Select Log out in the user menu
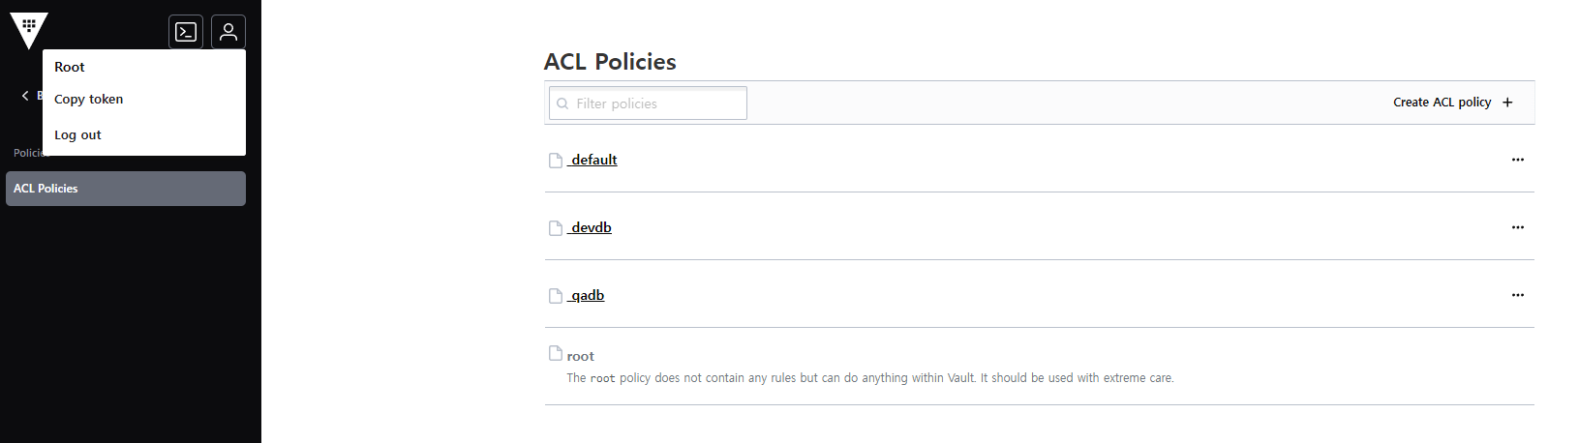Viewport: 1579px width, 443px height. click(x=78, y=135)
